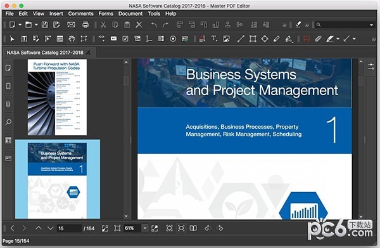This screenshot has width=380, height=248.
Task: Attach a file with paperclip icon
Action: tap(318, 39)
